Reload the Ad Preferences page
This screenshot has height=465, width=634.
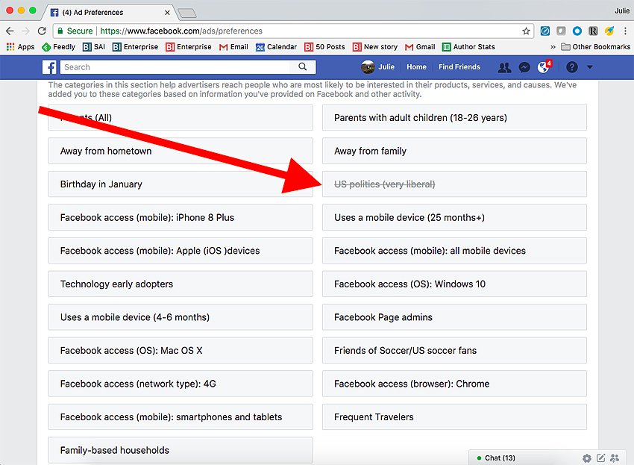point(42,31)
